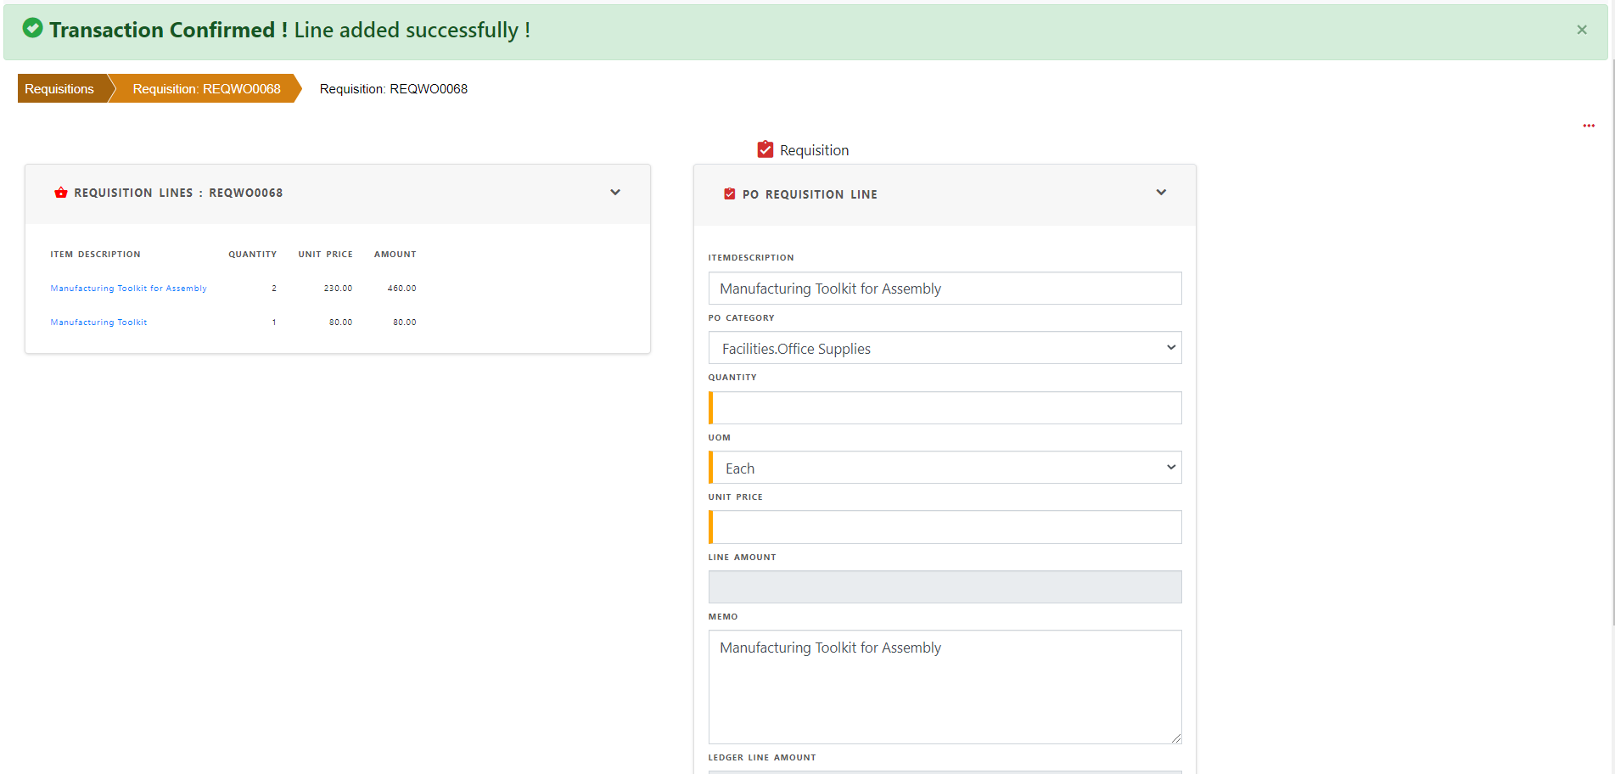Click the Item Description column header

coord(95,255)
